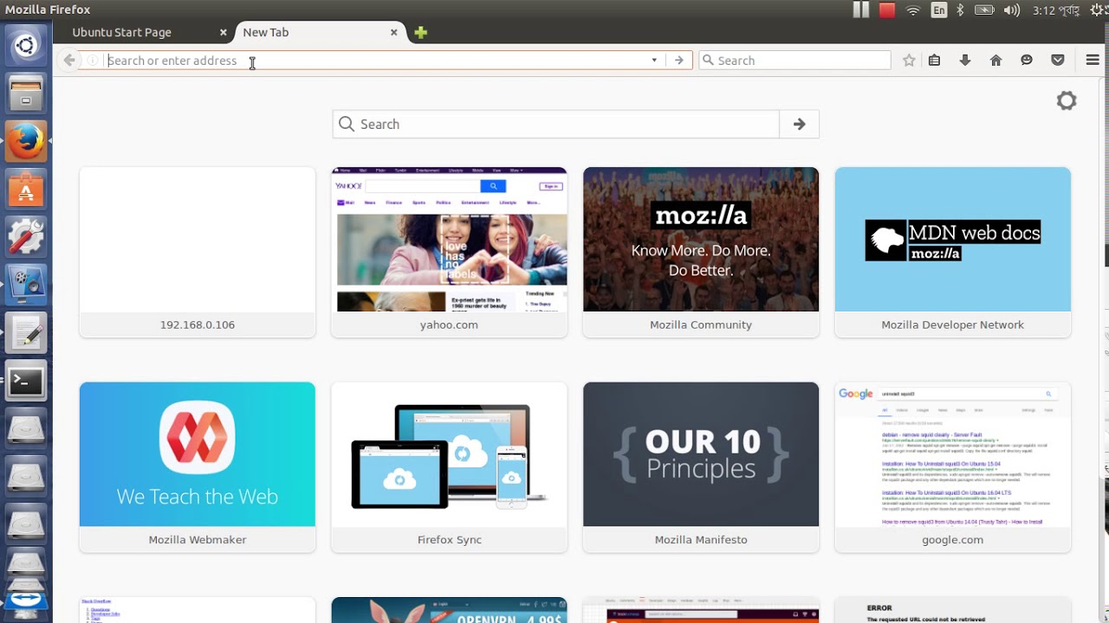Open the google.com tile
The height and width of the screenshot is (623, 1109).
953,466
